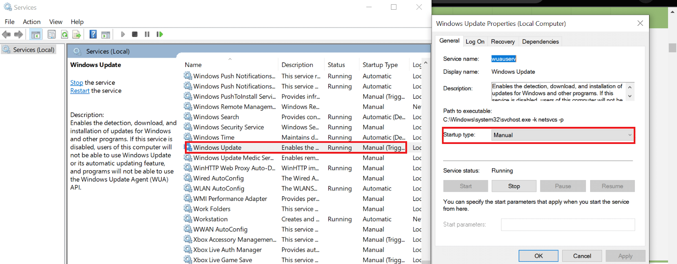The image size is (677, 264).
Task: Click the gear icon beside Windows Security Service
Action: pyautogui.click(x=188, y=127)
